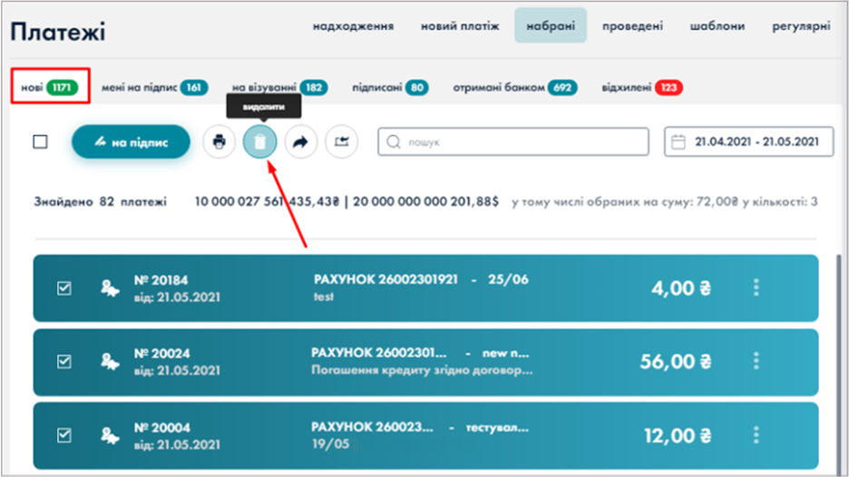Click the print icon button

pos(220,141)
